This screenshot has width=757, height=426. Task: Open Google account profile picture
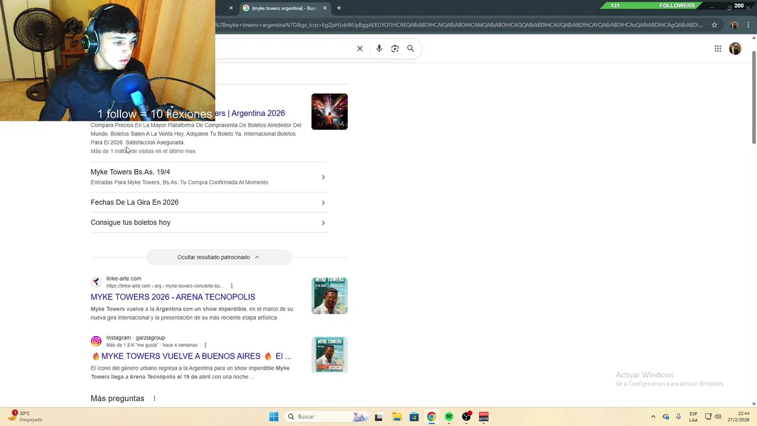pyautogui.click(x=735, y=49)
